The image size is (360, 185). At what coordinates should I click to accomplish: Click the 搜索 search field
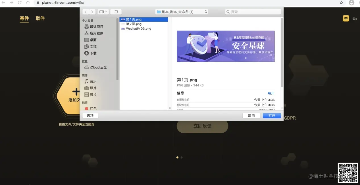[x=253, y=12]
